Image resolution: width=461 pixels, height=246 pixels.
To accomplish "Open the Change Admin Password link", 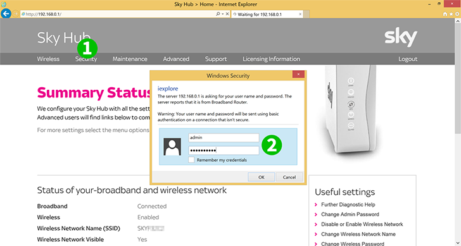I will pos(350,214).
